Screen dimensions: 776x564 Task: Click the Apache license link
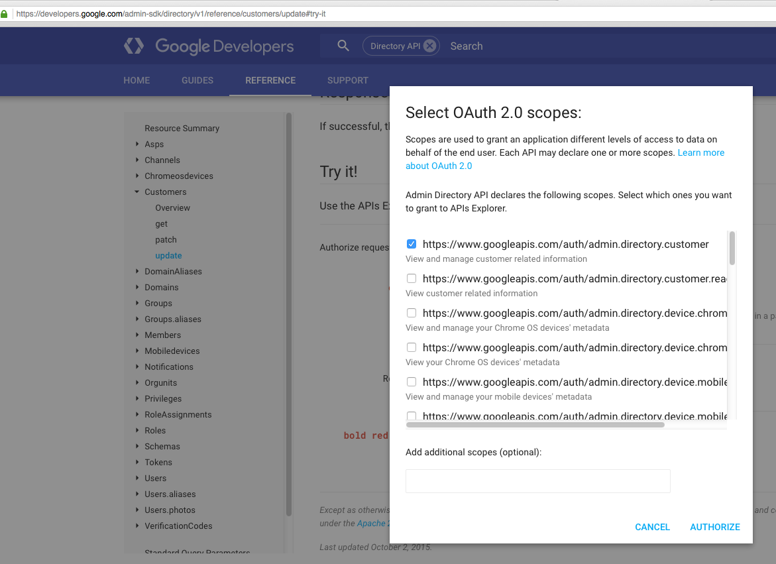coord(373,523)
